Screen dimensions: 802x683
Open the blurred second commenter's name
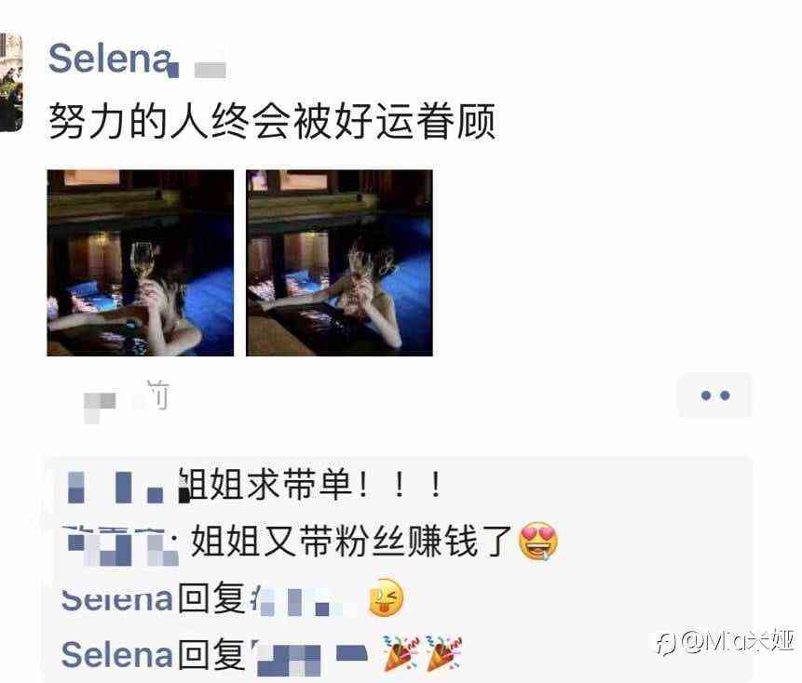(123, 545)
